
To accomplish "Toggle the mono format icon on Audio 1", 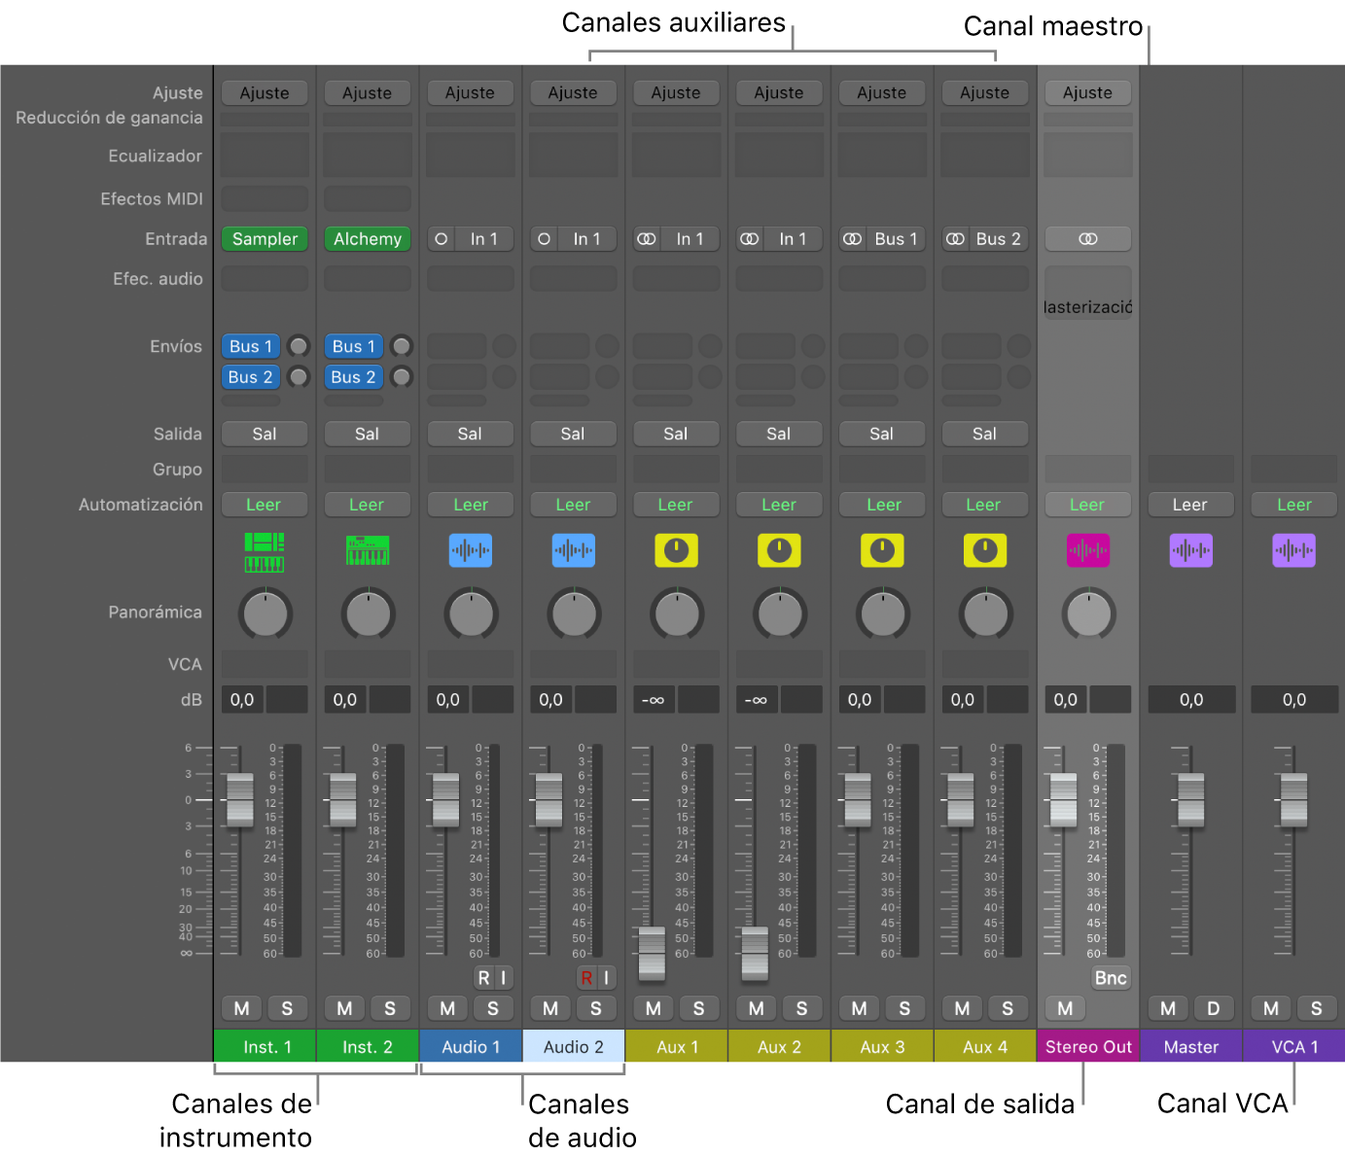I will tap(442, 239).
